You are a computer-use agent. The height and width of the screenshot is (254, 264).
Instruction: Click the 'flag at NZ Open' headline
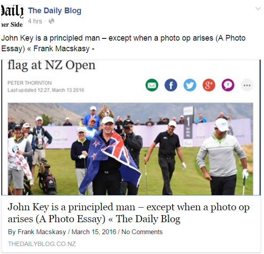pos(52,65)
